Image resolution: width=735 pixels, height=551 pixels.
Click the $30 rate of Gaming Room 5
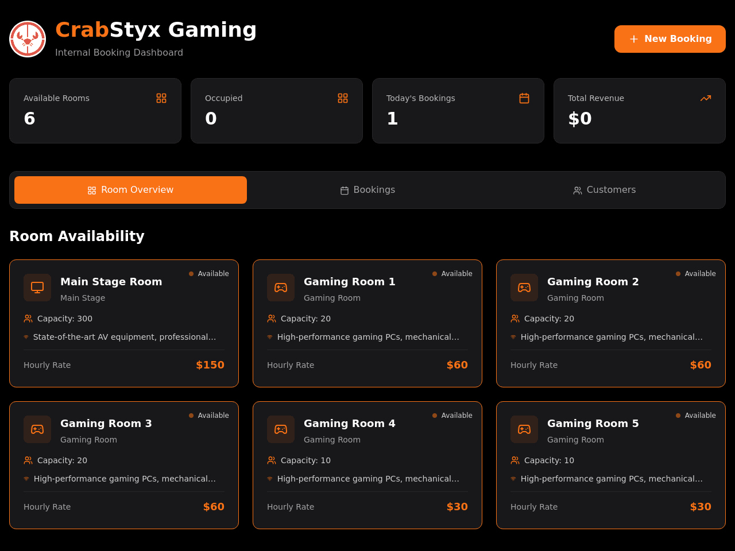pyautogui.click(x=701, y=507)
